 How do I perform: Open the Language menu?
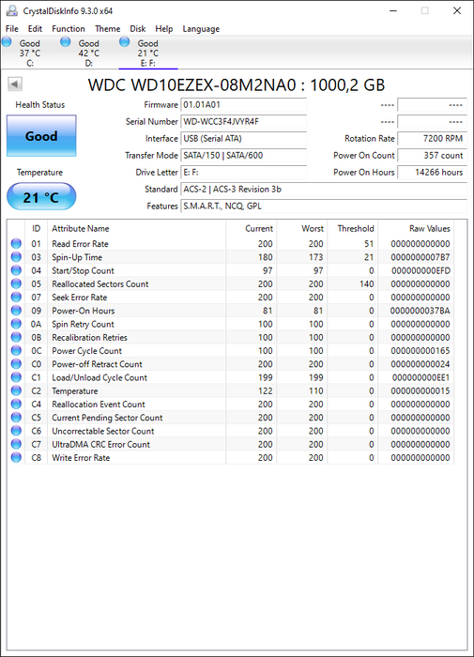201,28
